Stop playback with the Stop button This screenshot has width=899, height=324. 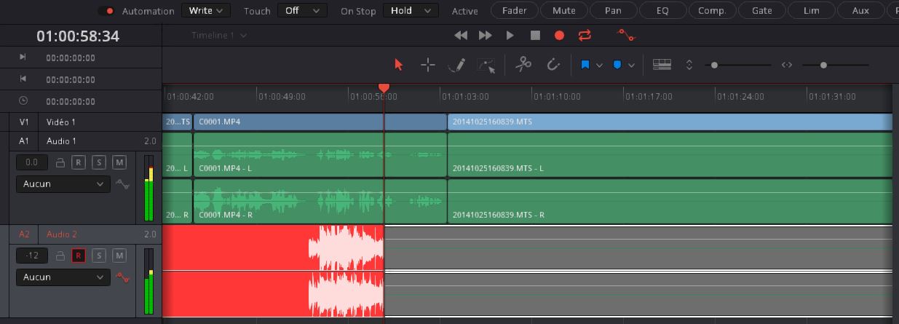coord(535,35)
